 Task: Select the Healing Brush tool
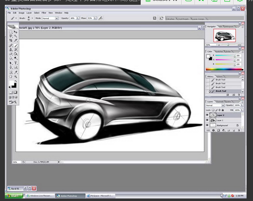(x=11, y=46)
